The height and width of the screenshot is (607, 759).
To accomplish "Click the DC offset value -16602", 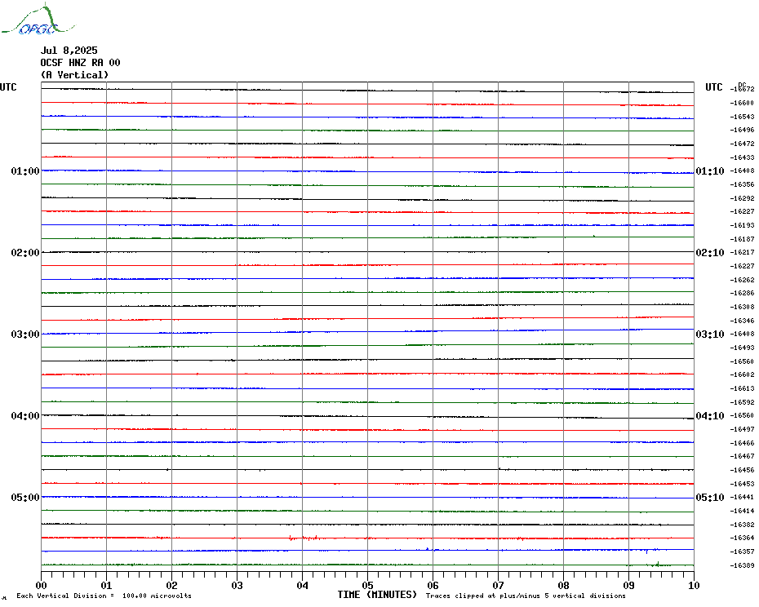I will pyautogui.click(x=742, y=374).
